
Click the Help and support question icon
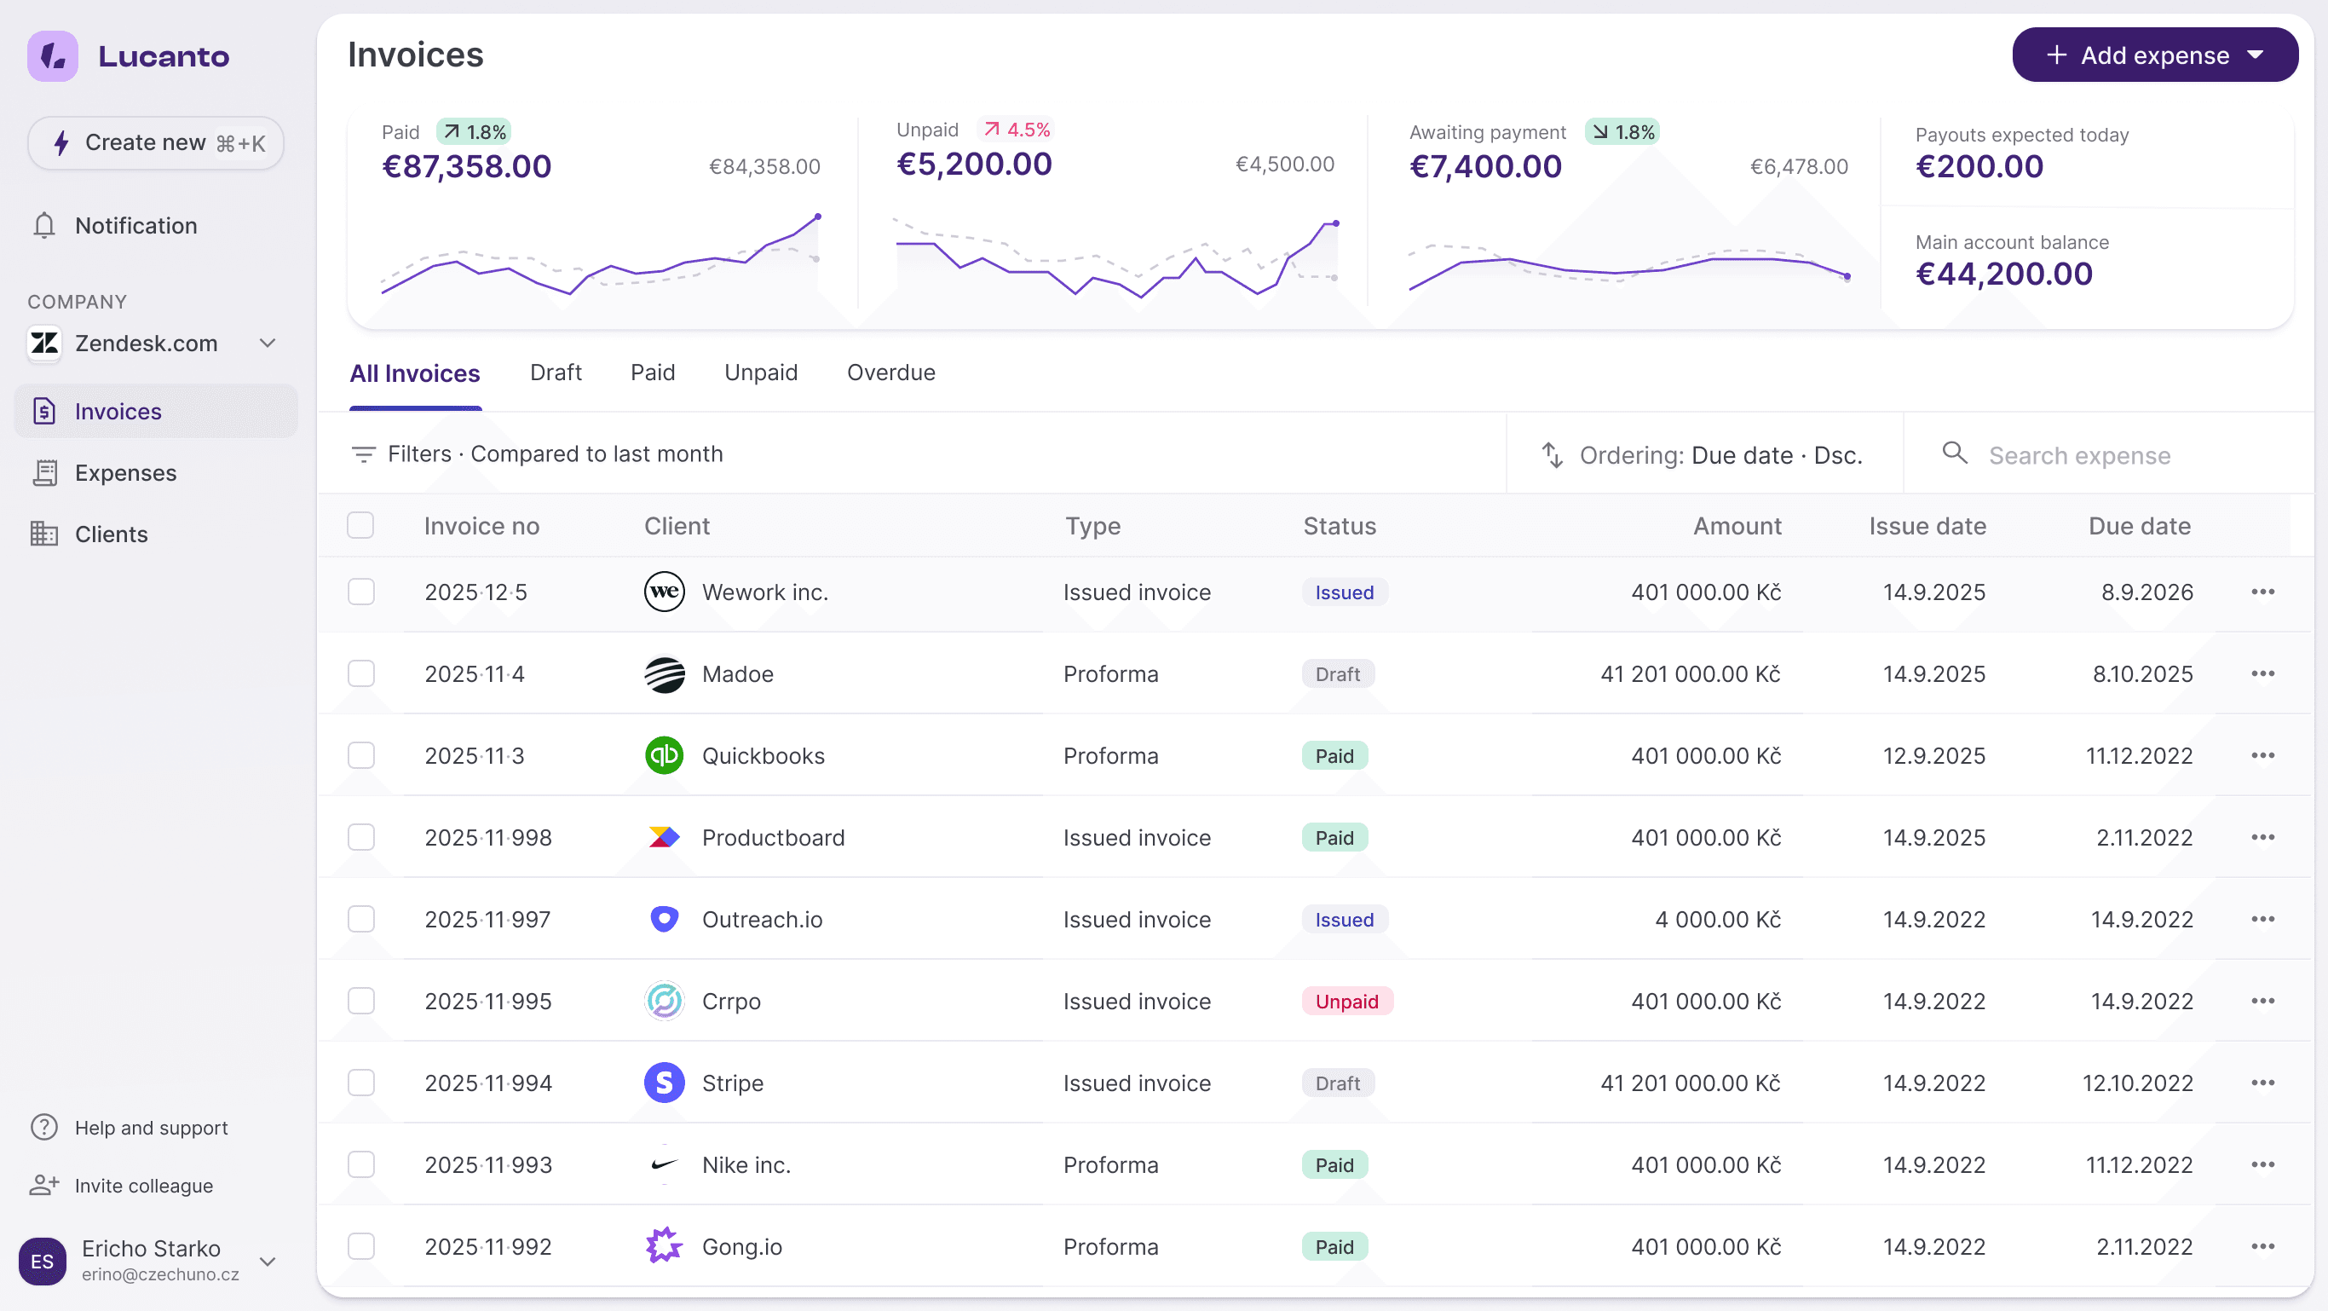(x=43, y=1128)
